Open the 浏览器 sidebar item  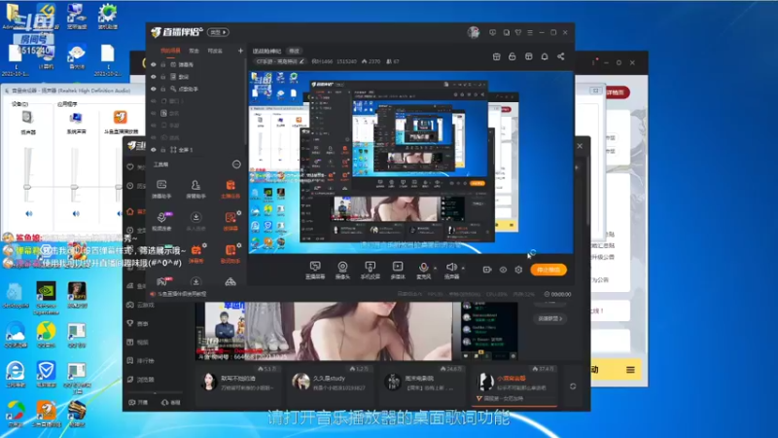pos(141,380)
